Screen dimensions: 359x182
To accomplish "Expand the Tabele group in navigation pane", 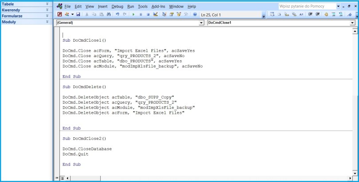I will (x=47, y=4).
